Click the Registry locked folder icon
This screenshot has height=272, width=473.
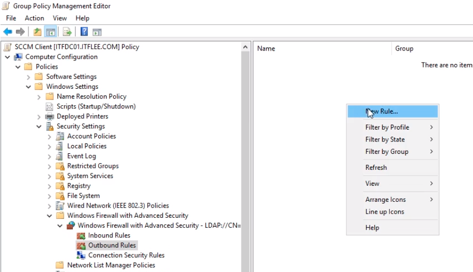[60, 186]
